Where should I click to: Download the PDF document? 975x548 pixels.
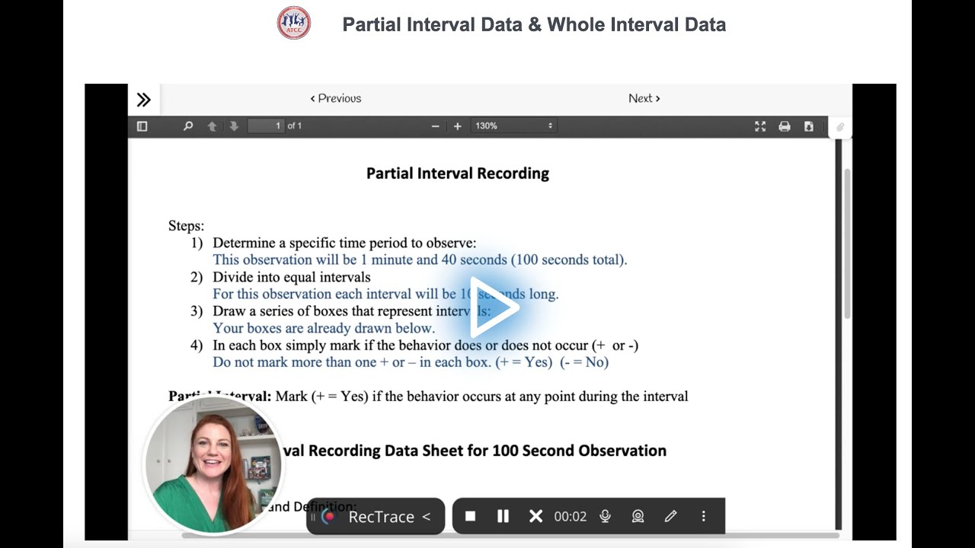coord(809,126)
